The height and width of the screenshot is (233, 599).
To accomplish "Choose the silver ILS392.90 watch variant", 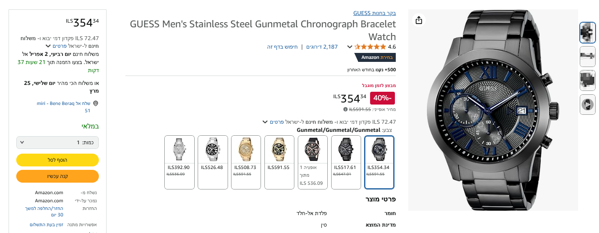I will pyautogui.click(x=179, y=162).
